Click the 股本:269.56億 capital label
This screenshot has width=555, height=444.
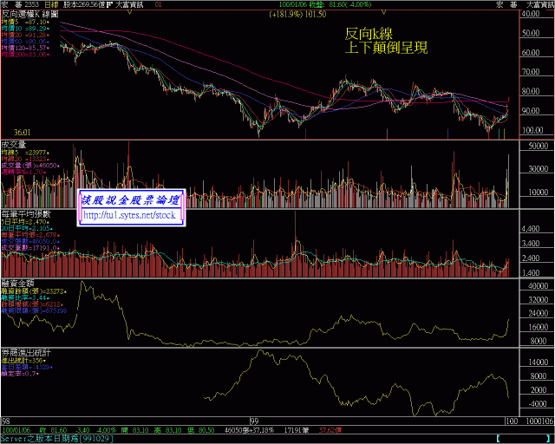[x=84, y=4]
